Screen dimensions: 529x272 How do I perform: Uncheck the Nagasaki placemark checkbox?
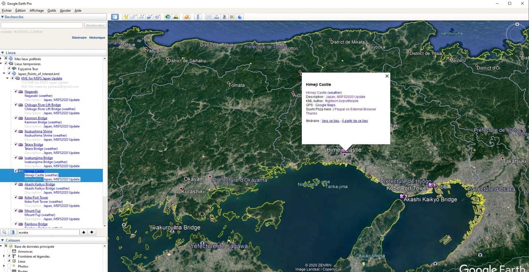click(x=16, y=91)
